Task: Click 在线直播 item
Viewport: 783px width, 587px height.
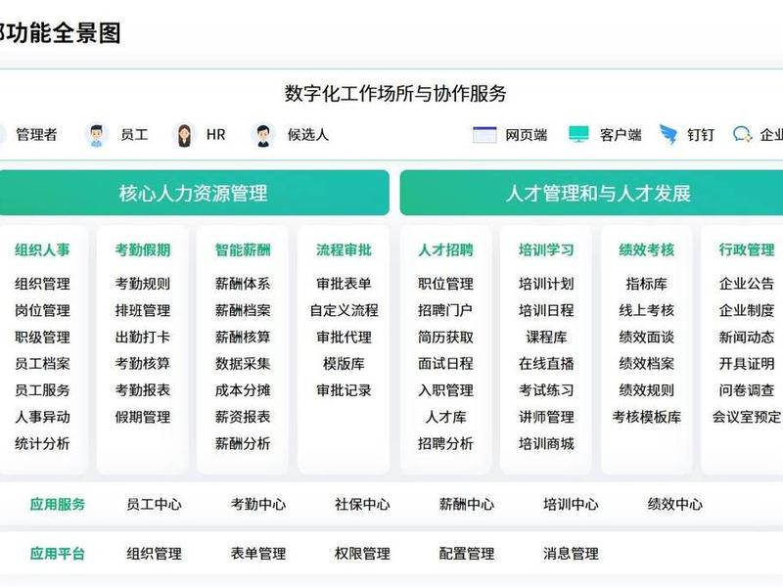Action: pyautogui.click(x=546, y=363)
